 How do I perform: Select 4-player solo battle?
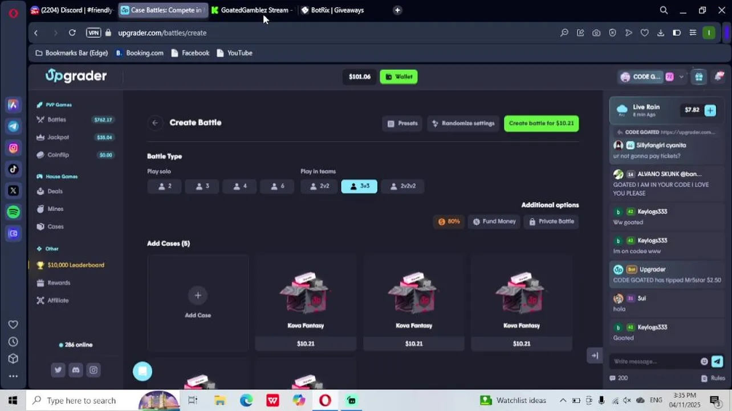(239, 186)
